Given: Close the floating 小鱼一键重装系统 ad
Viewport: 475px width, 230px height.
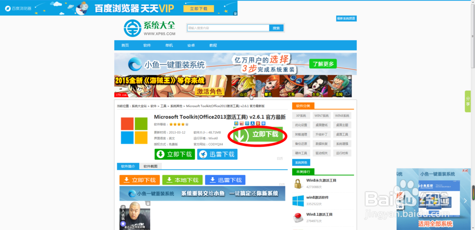Looking at the screenshot, I should 465,171.
